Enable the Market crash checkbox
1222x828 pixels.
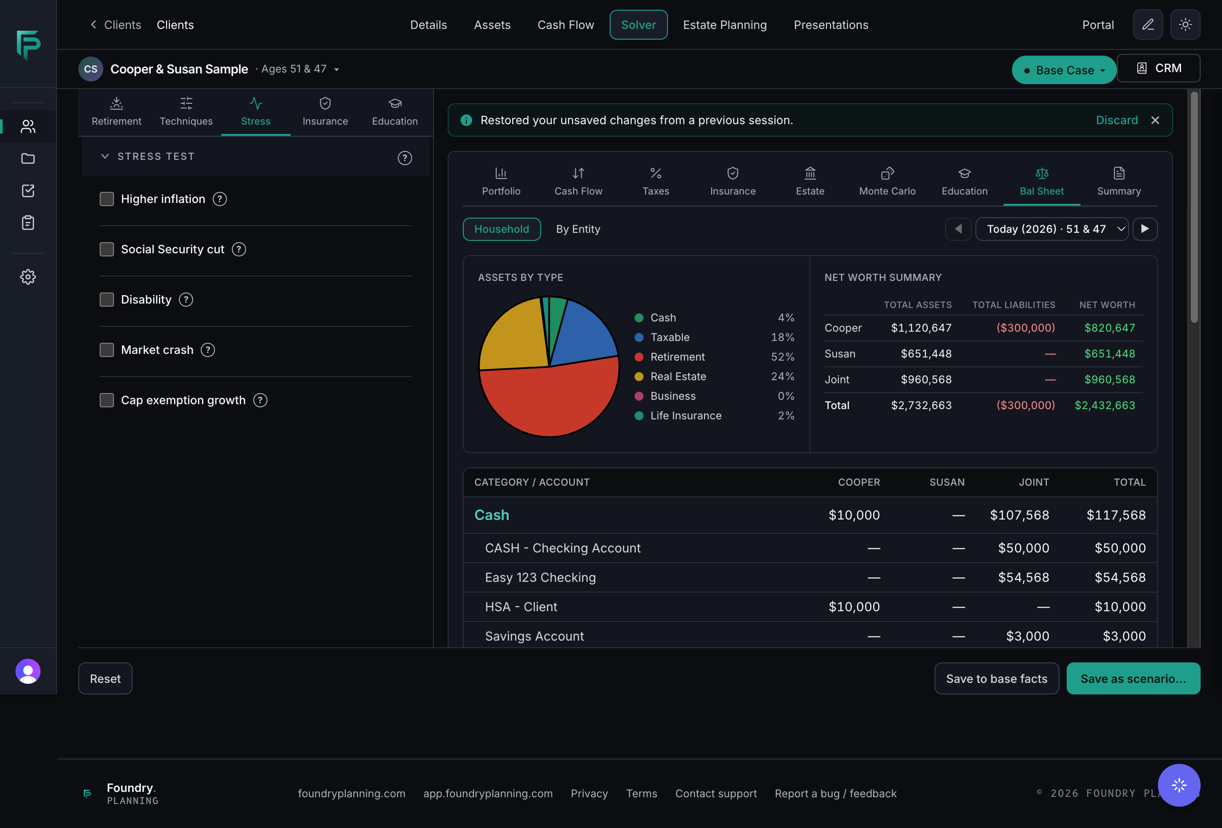click(x=107, y=350)
